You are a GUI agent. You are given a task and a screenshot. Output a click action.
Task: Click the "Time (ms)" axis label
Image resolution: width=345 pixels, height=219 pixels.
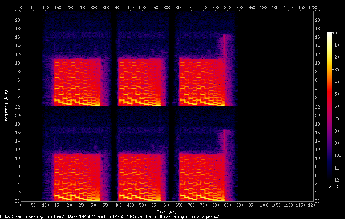[167, 212]
